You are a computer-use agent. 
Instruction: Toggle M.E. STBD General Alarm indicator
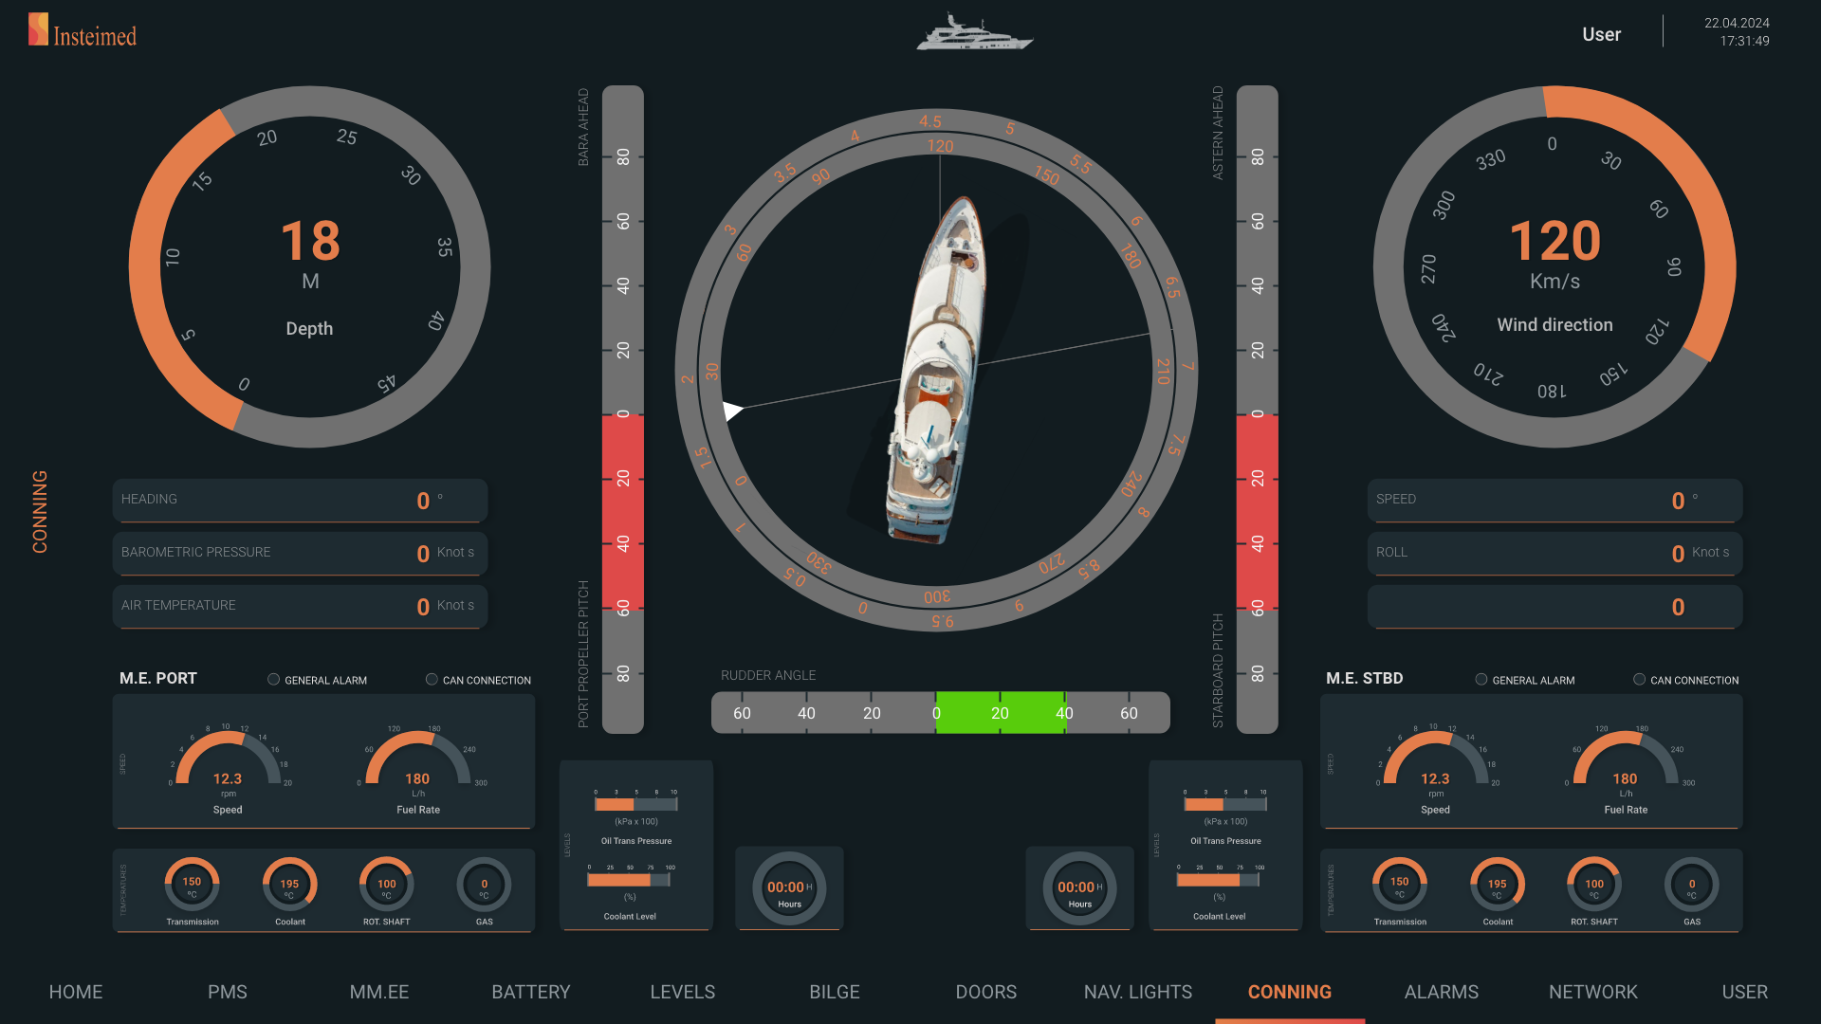click(1481, 680)
